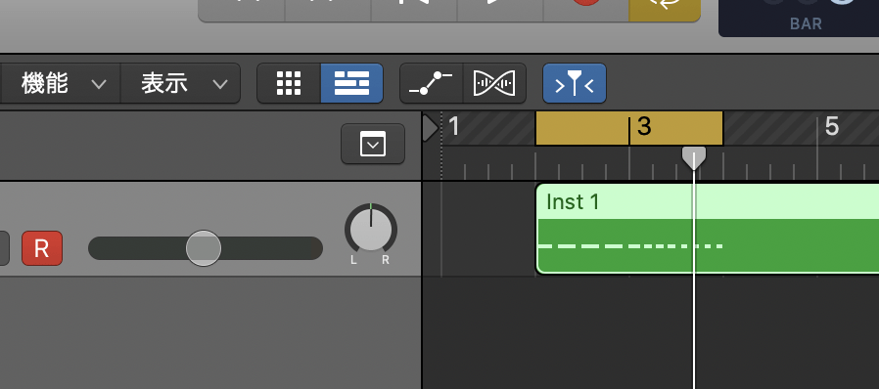This screenshot has height=389, width=879.
Task: Expand the chevron beside 表示
Action: point(220,84)
